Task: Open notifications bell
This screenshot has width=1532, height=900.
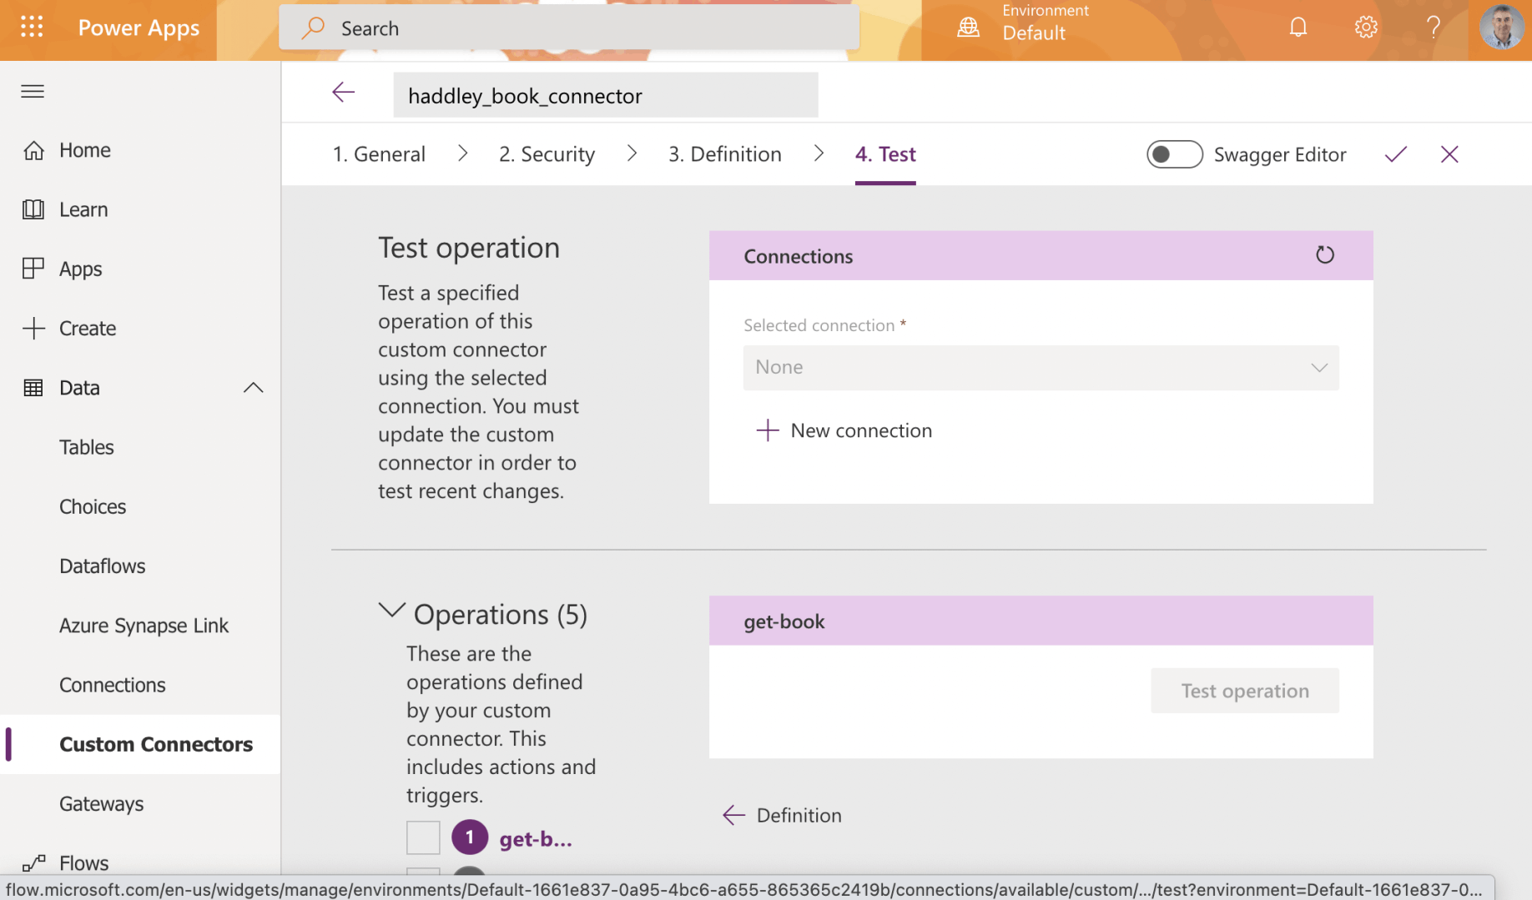Action: pos(1298,28)
